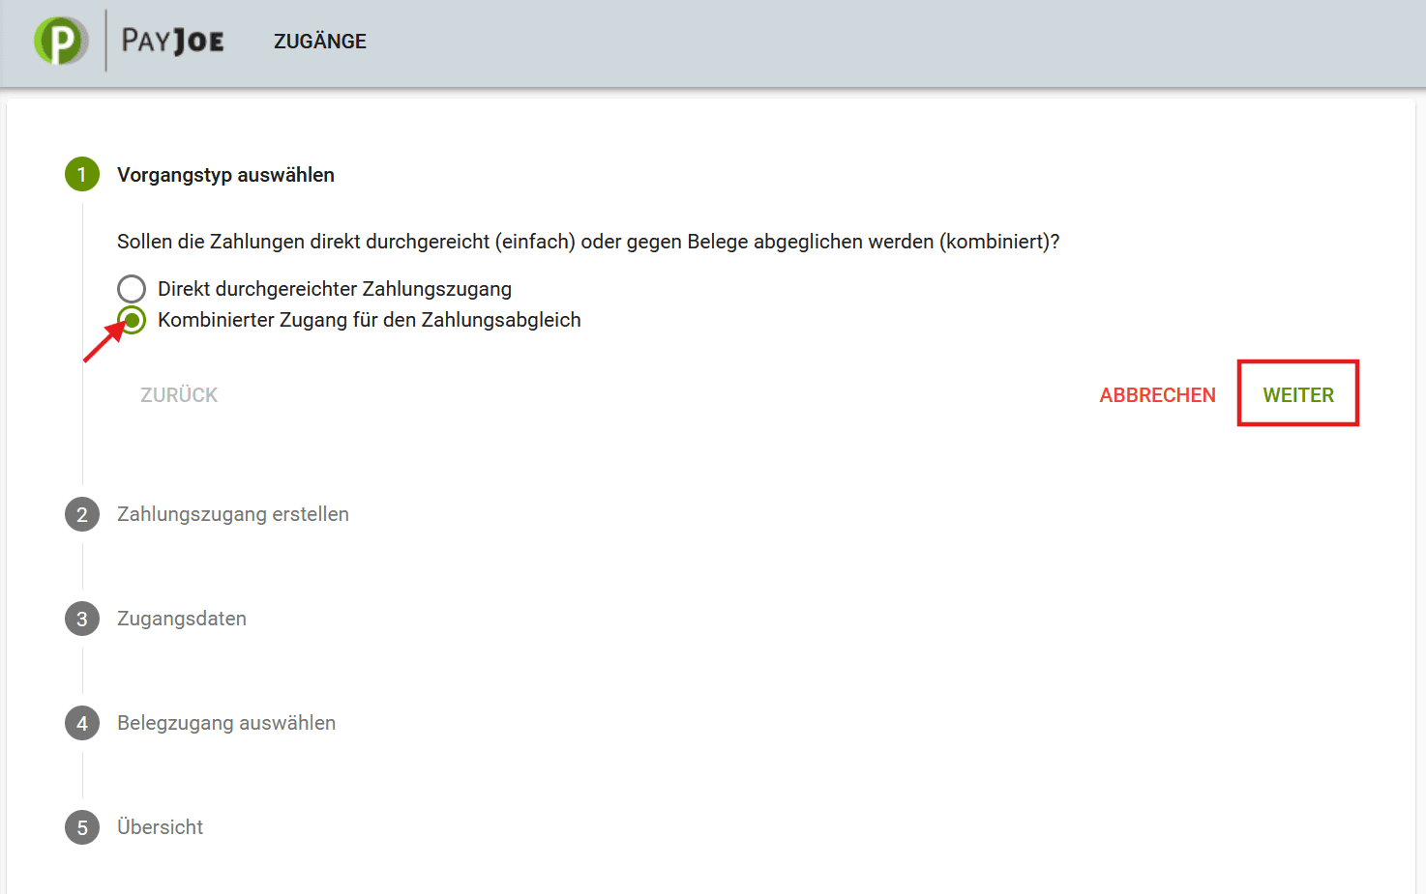Select the "Direkt durchgereichter Zahlungszugang" radio button

click(132, 288)
